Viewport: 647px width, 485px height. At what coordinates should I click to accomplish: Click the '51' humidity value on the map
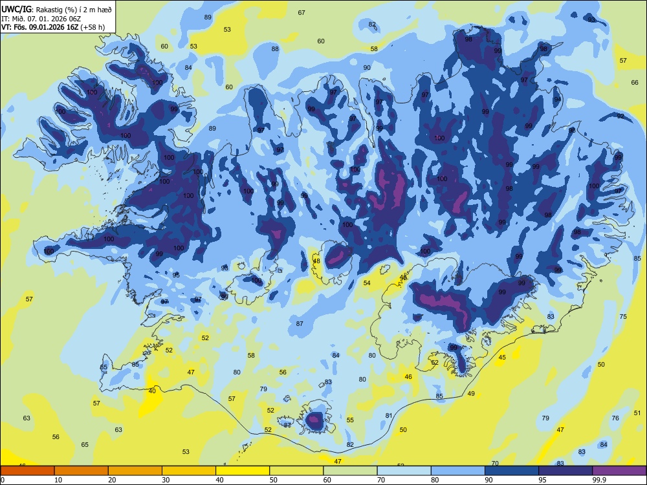click(637, 413)
